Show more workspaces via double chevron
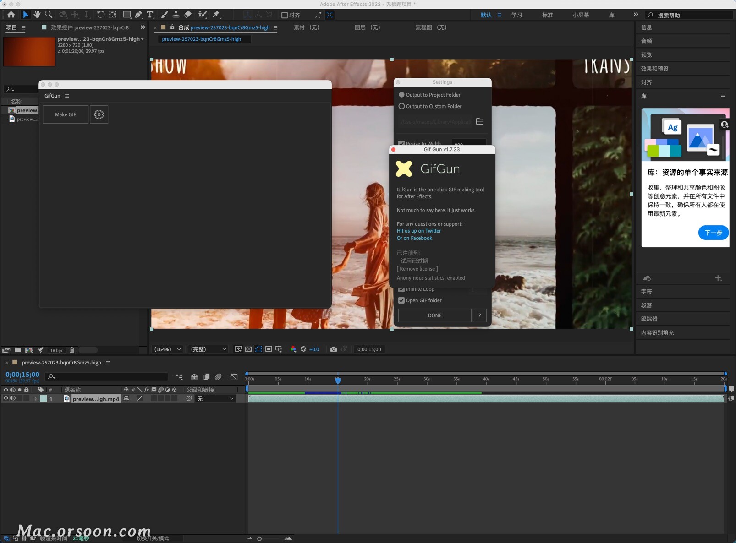This screenshot has height=543, width=736. click(x=636, y=15)
